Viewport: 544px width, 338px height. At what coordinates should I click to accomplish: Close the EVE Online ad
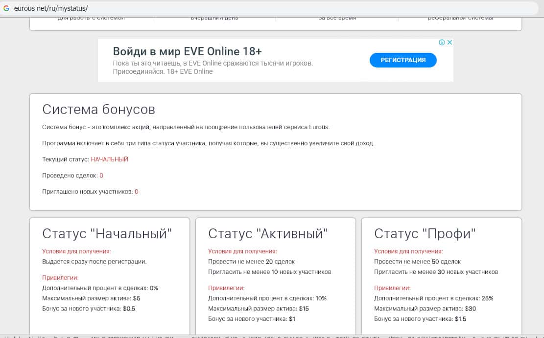(x=449, y=43)
